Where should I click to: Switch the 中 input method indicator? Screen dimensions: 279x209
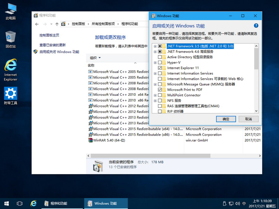(x=244, y=203)
